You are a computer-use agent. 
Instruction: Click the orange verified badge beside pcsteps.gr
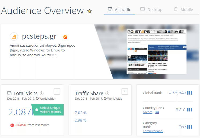(65, 37)
